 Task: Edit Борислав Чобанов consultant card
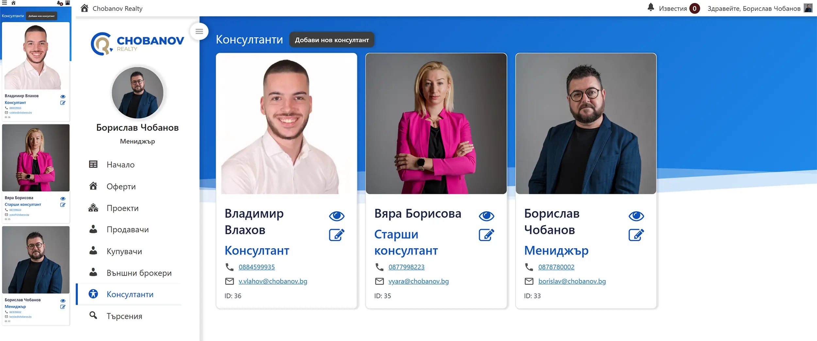636,235
